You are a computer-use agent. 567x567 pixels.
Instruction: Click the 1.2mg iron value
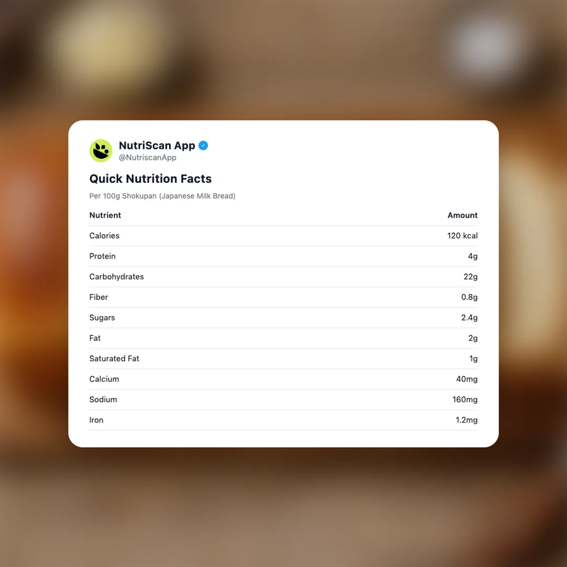[x=466, y=420]
